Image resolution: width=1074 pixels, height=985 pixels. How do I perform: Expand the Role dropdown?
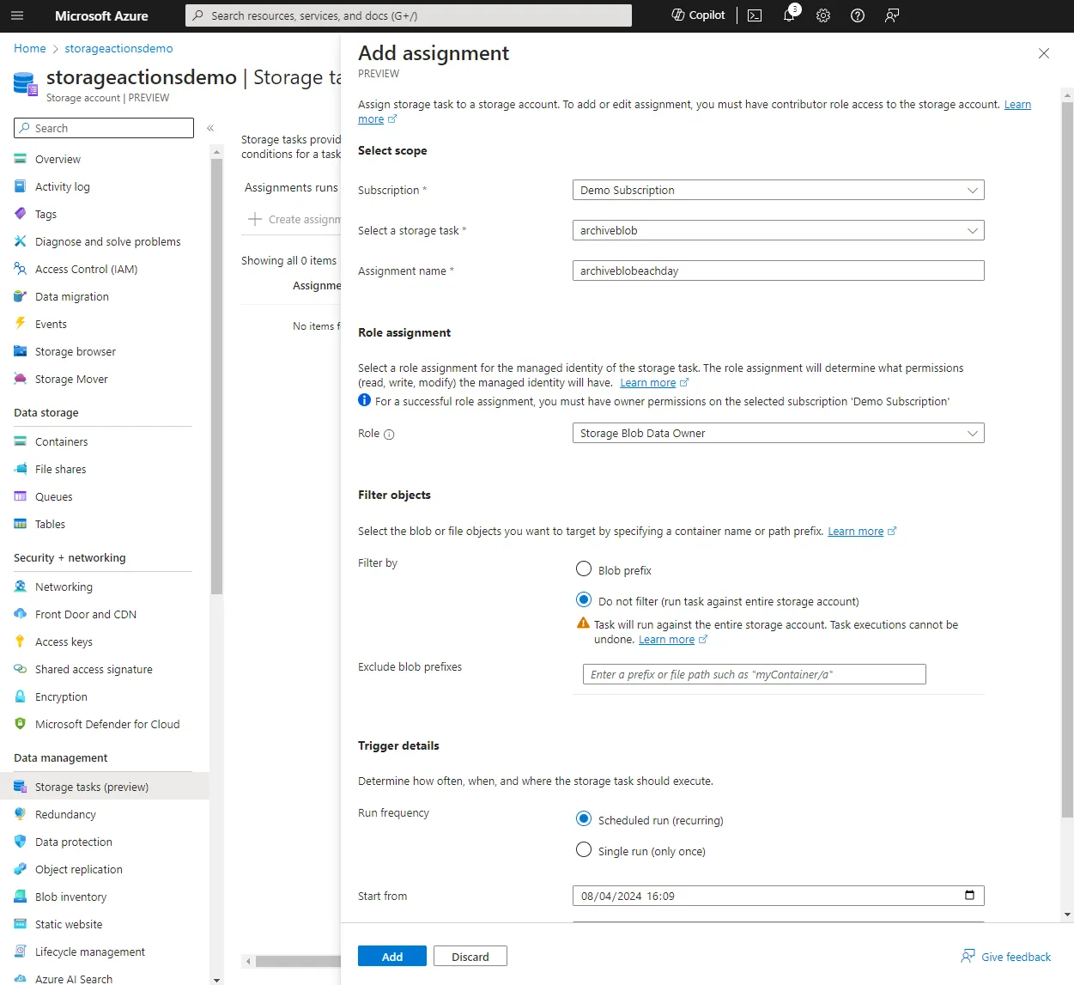(x=778, y=434)
